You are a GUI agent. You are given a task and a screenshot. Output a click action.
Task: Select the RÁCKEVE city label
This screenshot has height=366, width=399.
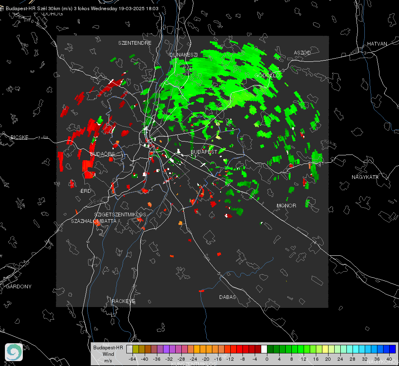click(x=123, y=301)
